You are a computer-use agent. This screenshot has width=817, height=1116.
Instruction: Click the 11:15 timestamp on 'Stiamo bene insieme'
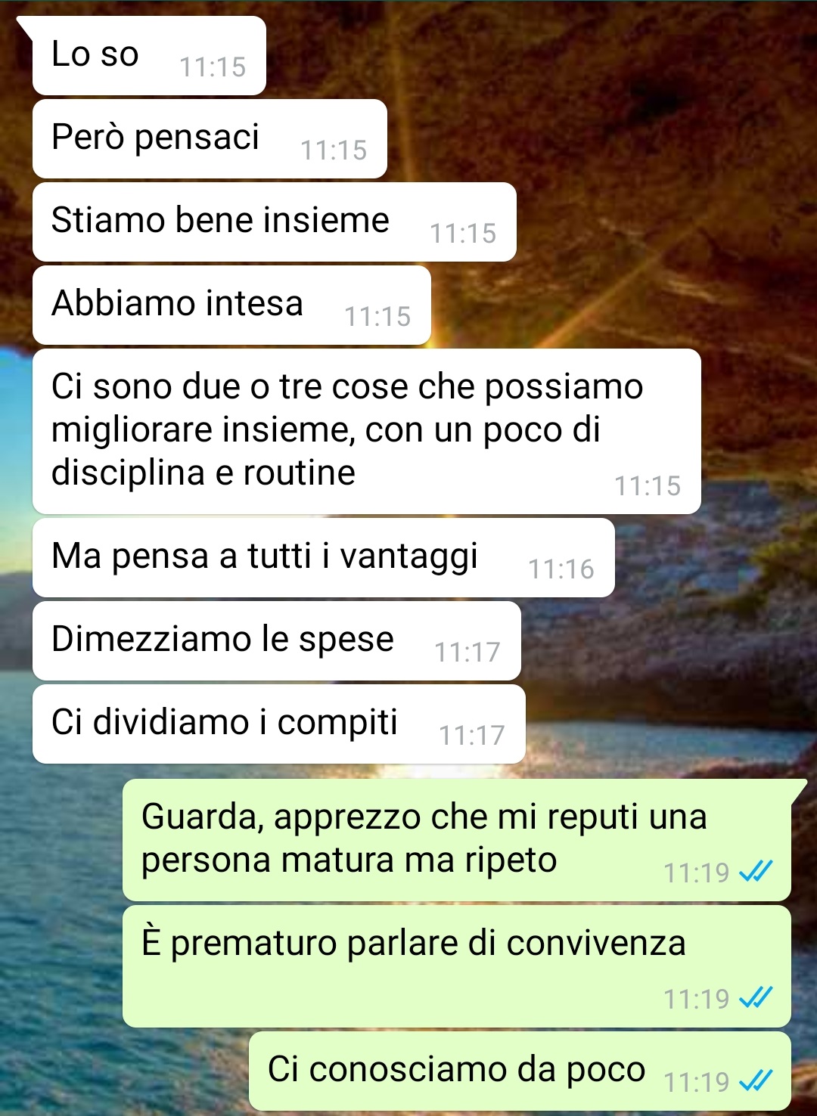[463, 234]
